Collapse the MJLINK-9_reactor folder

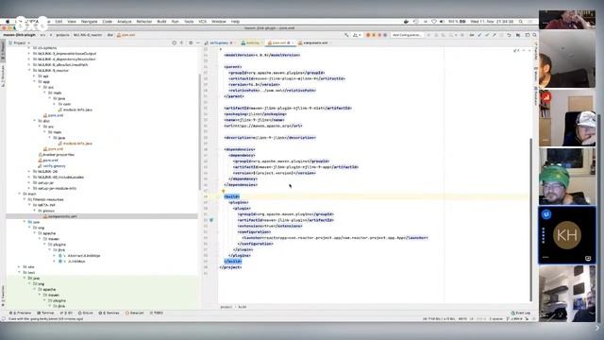click(x=29, y=71)
